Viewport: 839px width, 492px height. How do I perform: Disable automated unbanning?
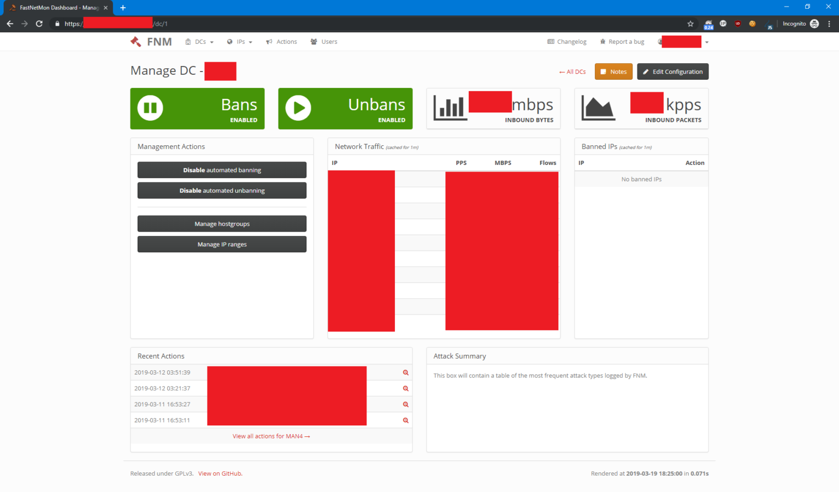pyautogui.click(x=222, y=190)
